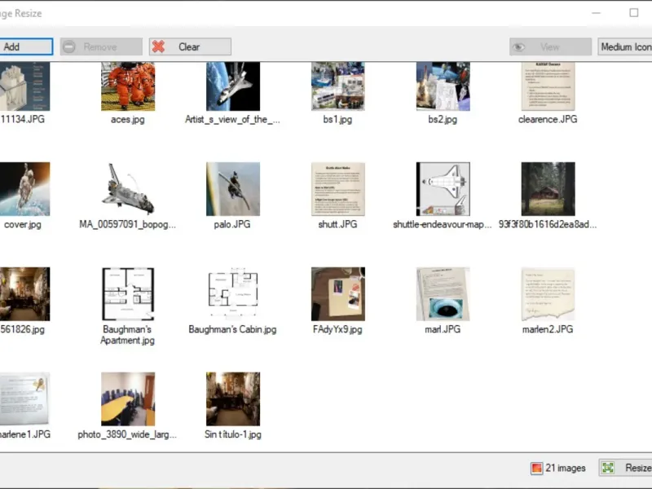The height and width of the screenshot is (489, 652).
Task: Select the photo_3890_wide_larg conference room thumbnail
Action: pyautogui.click(x=128, y=399)
